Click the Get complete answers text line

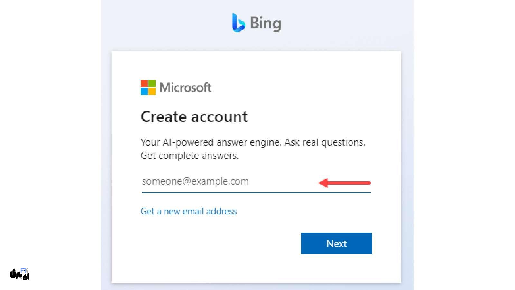coord(190,156)
